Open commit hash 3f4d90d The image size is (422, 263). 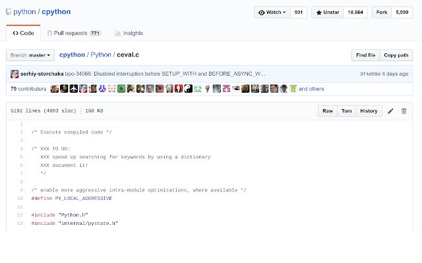click(x=370, y=74)
